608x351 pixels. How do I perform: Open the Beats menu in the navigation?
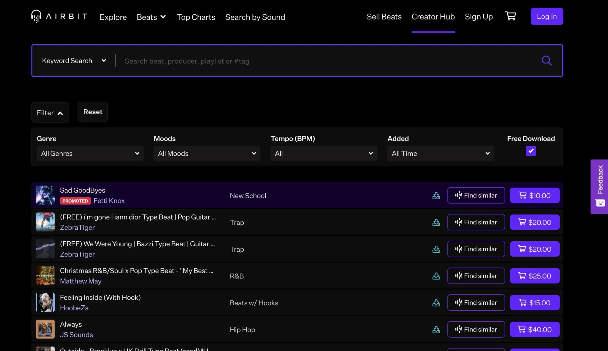tap(151, 17)
